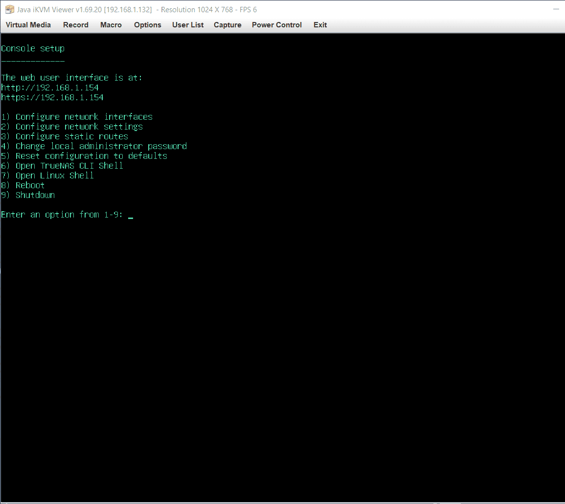Viewport: 565px width, 504px height.
Task: Click the https://192.168.1.154 address line
Action: click(x=52, y=97)
